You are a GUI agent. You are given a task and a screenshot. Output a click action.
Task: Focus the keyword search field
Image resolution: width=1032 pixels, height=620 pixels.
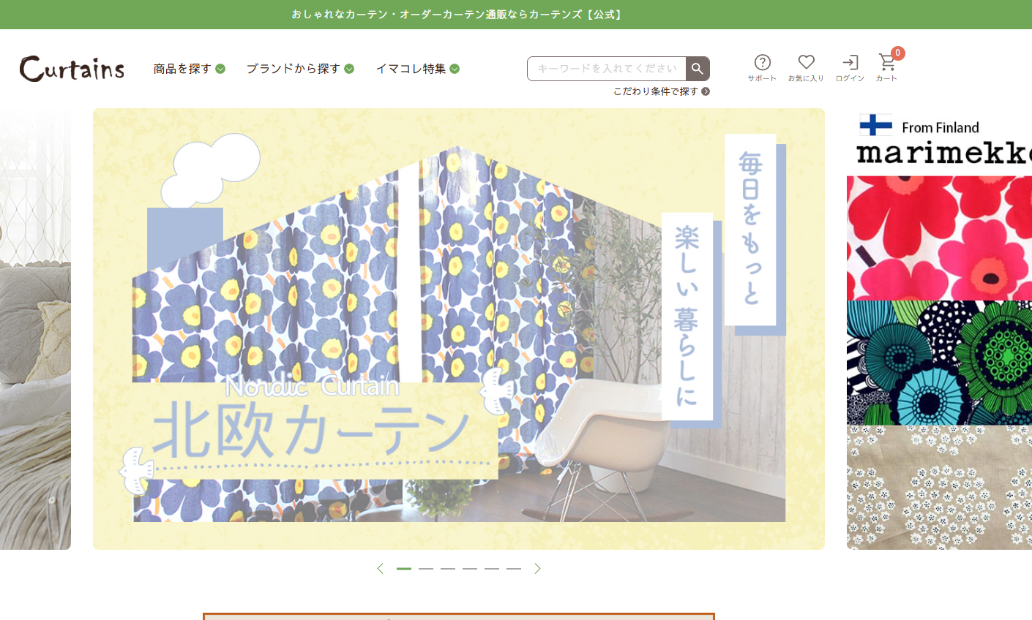tap(607, 69)
